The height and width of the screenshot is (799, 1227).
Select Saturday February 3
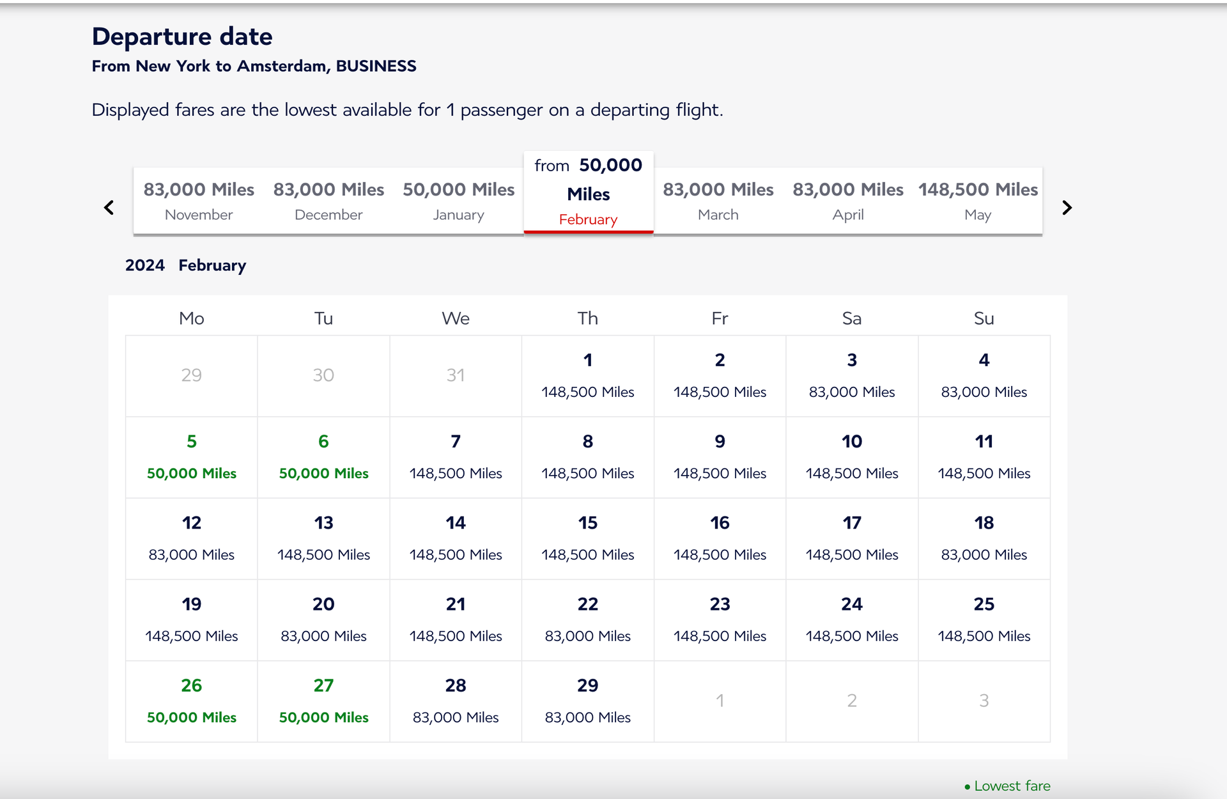pyautogui.click(x=851, y=375)
